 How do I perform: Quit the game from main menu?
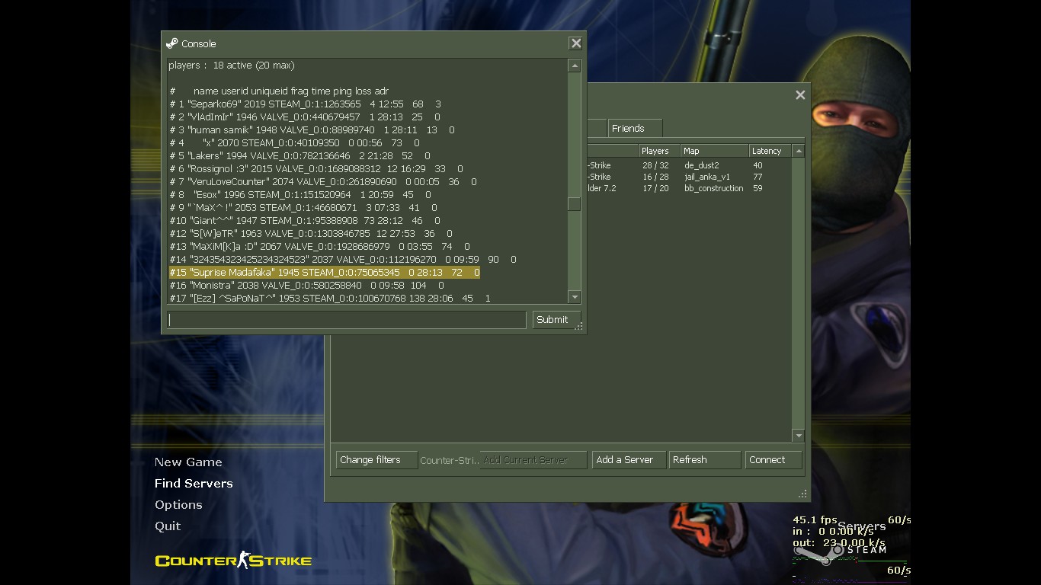coord(168,526)
